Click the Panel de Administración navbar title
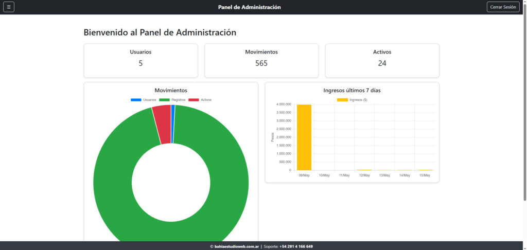The image size is (527, 250). [250, 7]
